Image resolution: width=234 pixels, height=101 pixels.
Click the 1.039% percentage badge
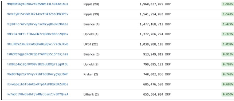228,44
